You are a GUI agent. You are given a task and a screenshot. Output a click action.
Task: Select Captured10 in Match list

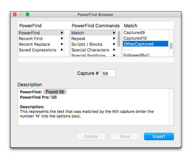click(146, 38)
